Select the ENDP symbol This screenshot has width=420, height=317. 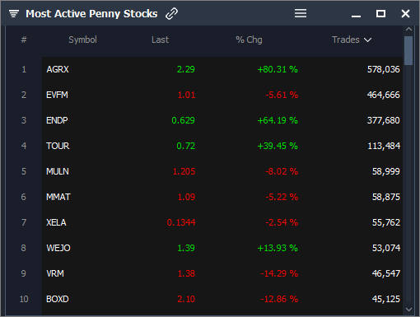click(57, 120)
